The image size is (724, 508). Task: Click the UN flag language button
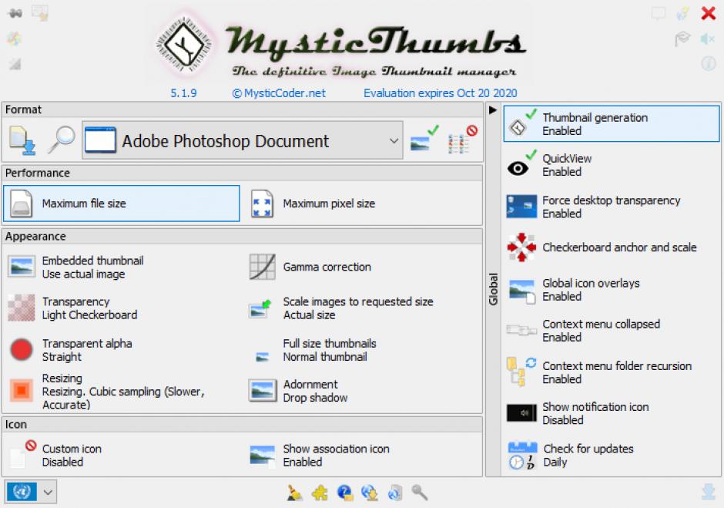tap(22, 492)
